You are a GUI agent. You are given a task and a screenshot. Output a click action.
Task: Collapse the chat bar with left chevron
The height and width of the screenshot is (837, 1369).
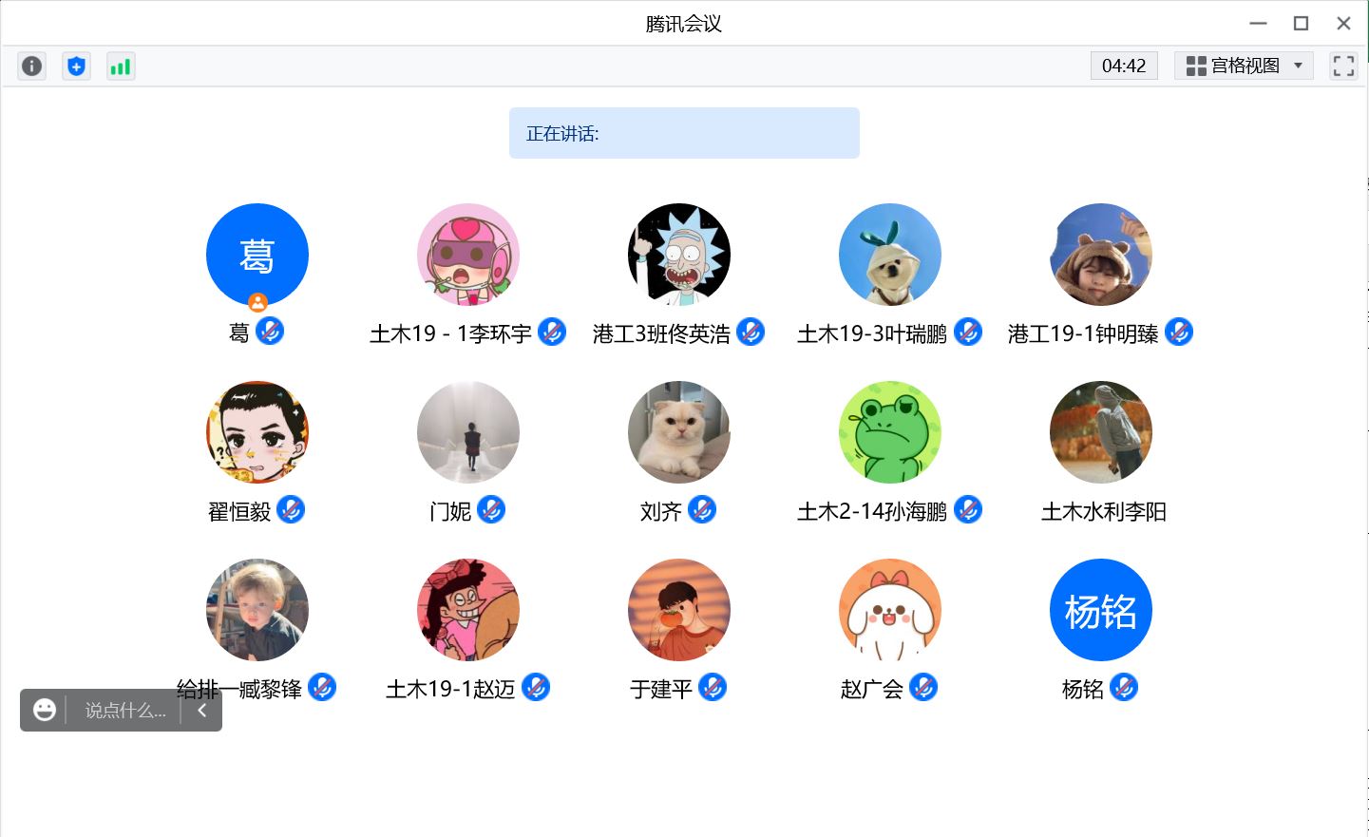(201, 710)
